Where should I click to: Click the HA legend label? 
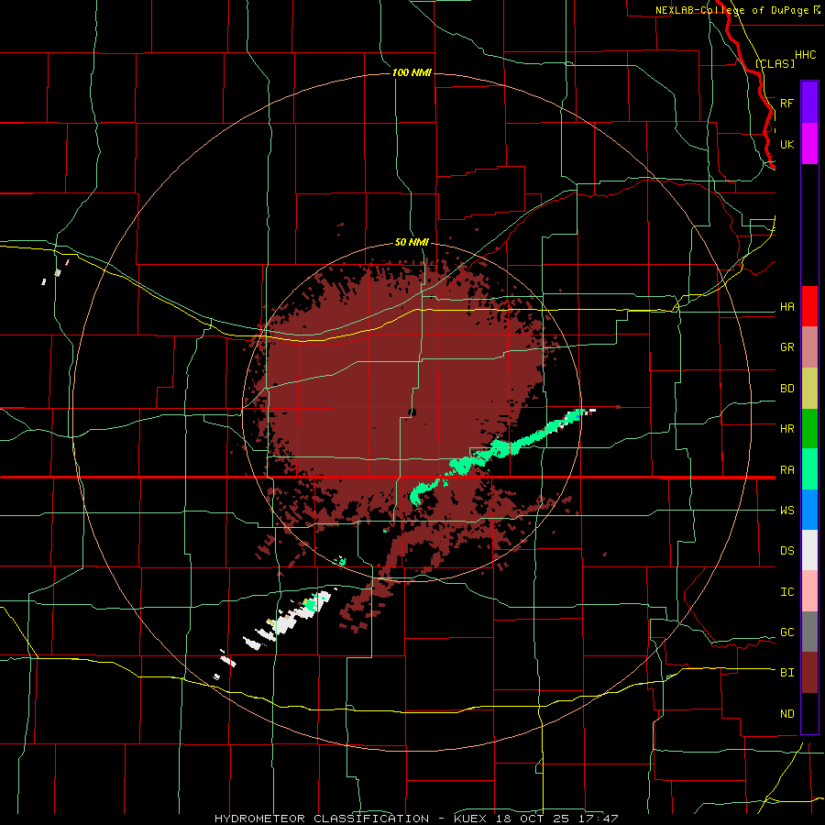click(786, 307)
